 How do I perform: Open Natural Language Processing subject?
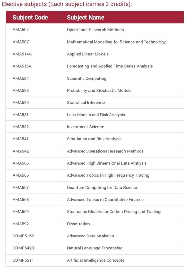pyautogui.click(x=95, y=248)
